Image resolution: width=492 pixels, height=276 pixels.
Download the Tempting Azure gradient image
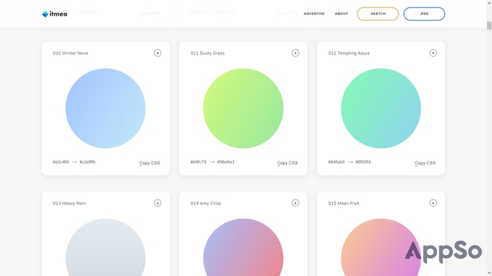point(433,53)
